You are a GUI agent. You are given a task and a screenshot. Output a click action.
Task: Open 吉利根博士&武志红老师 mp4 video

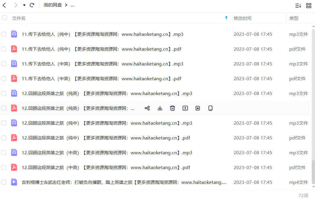(124, 182)
